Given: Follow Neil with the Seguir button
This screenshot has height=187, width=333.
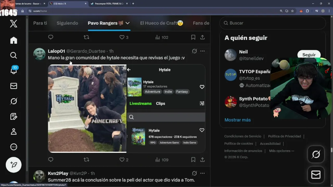Looking at the screenshot, I should coord(309,55).
